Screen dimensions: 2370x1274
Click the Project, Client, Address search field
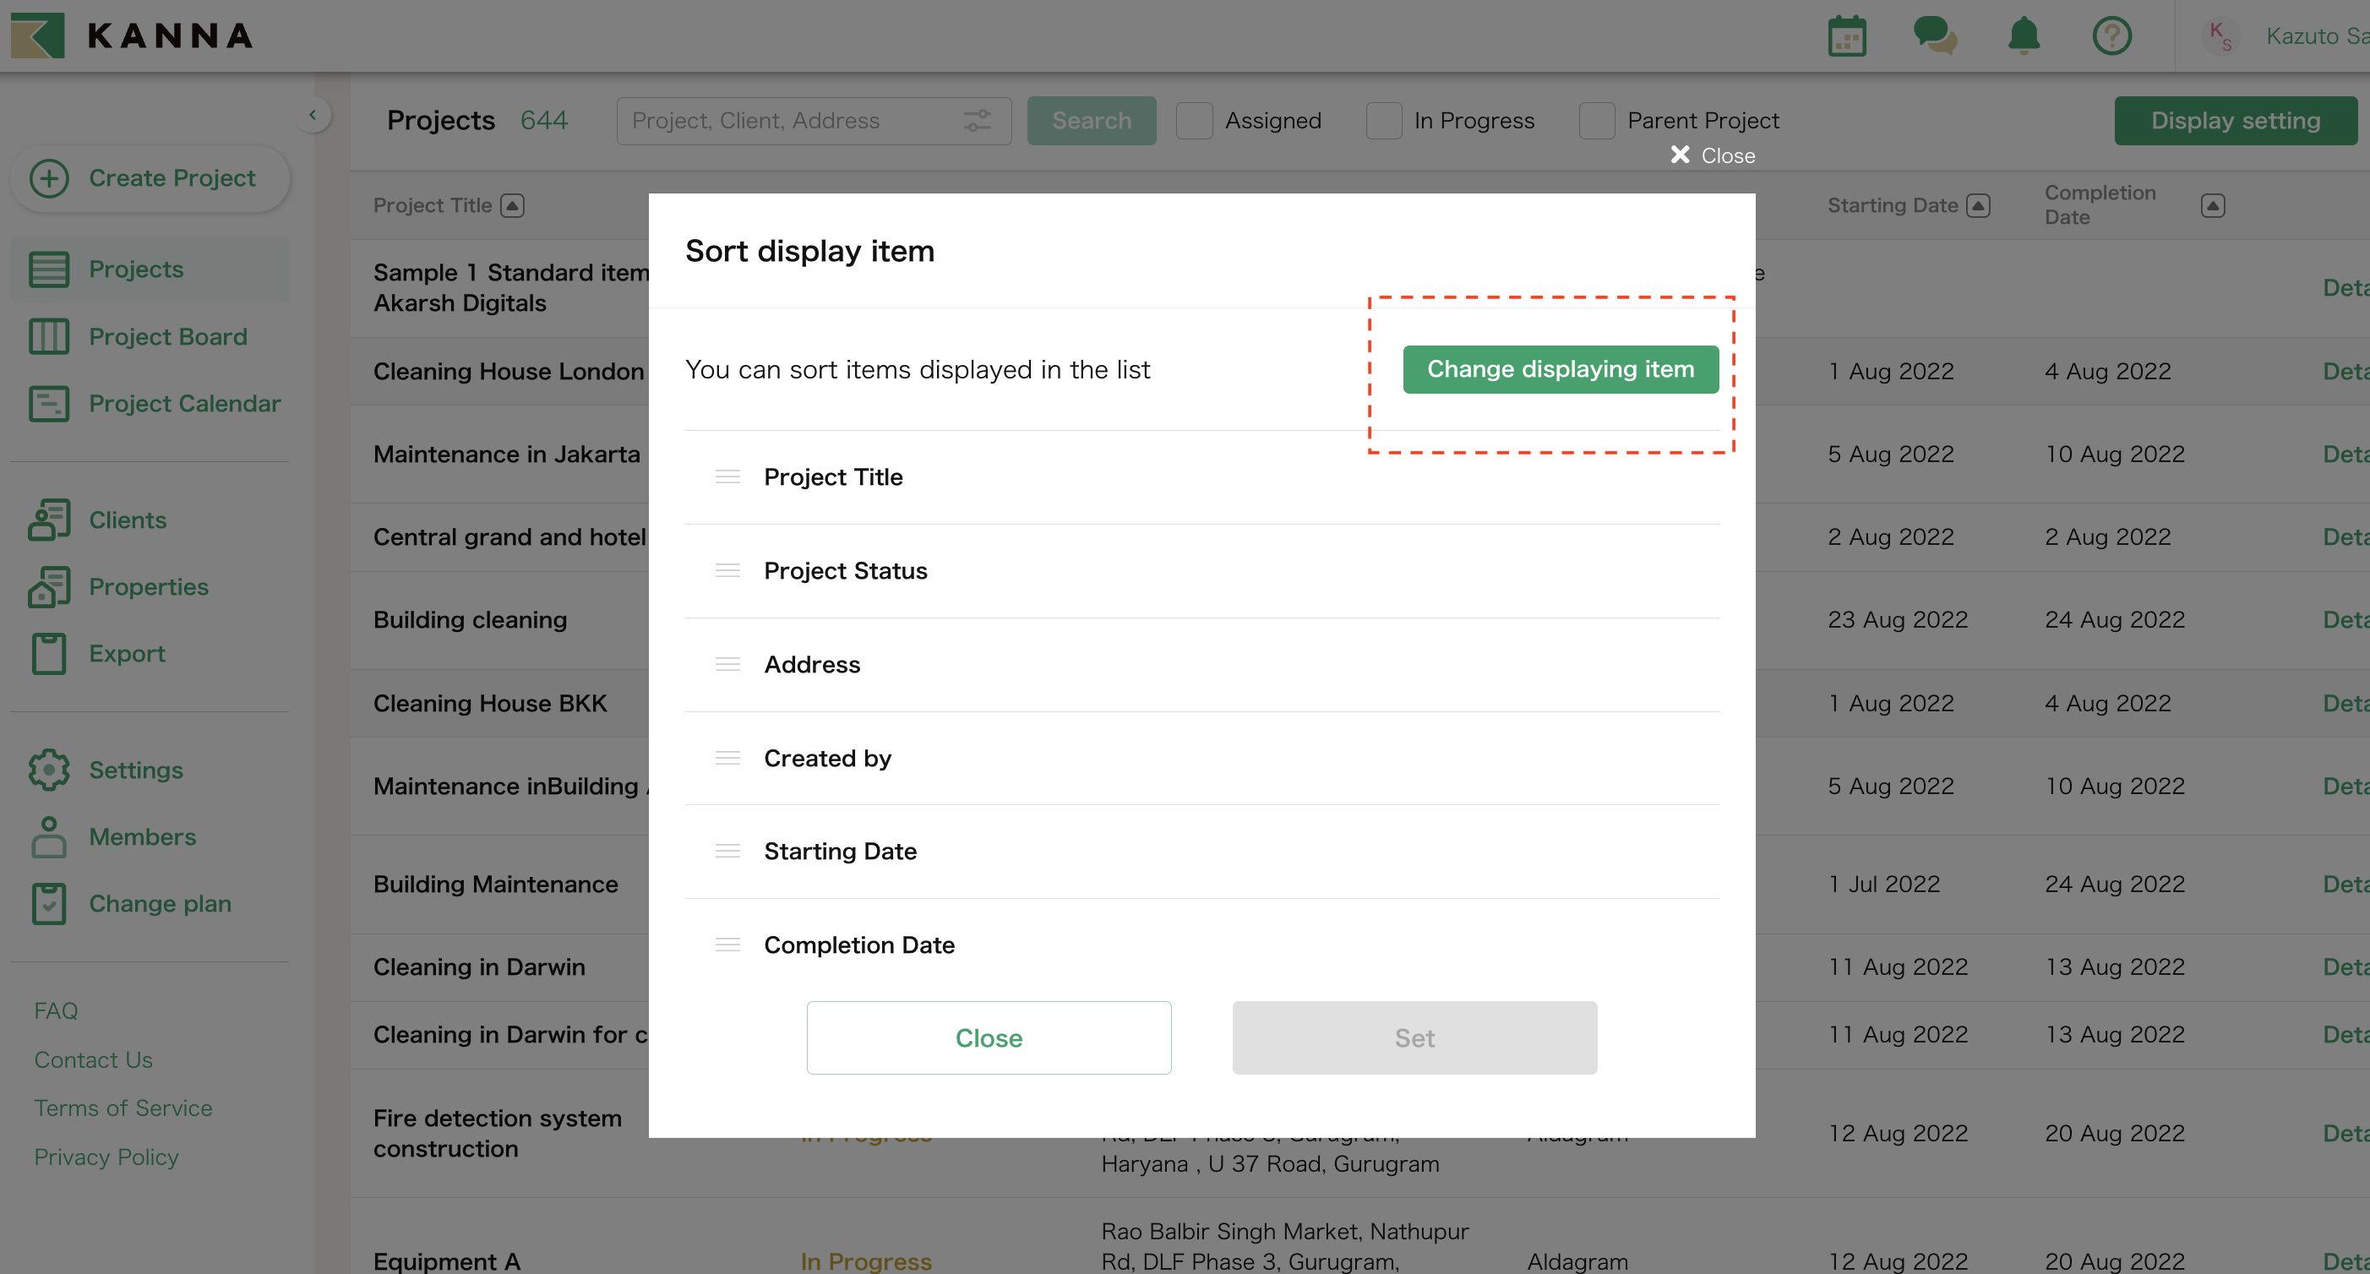791,121
